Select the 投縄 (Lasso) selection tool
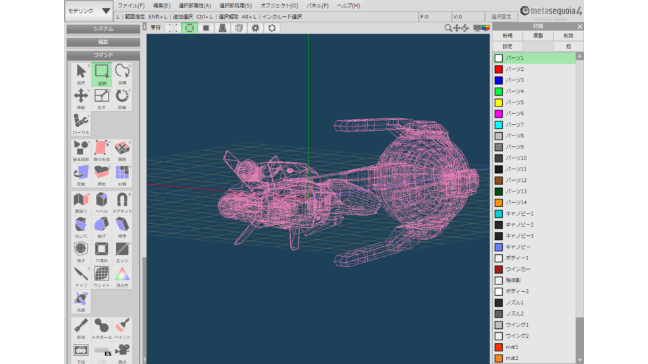 click(122, 74)
